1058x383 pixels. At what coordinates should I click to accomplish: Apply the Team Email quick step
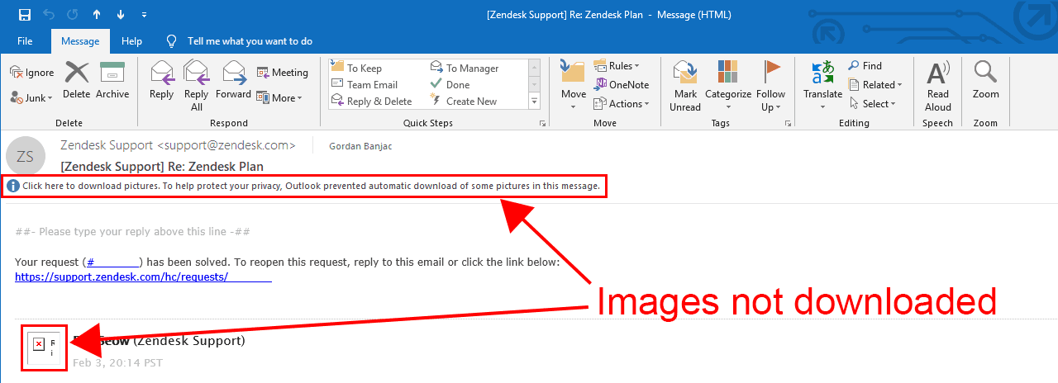pos(365,84)
